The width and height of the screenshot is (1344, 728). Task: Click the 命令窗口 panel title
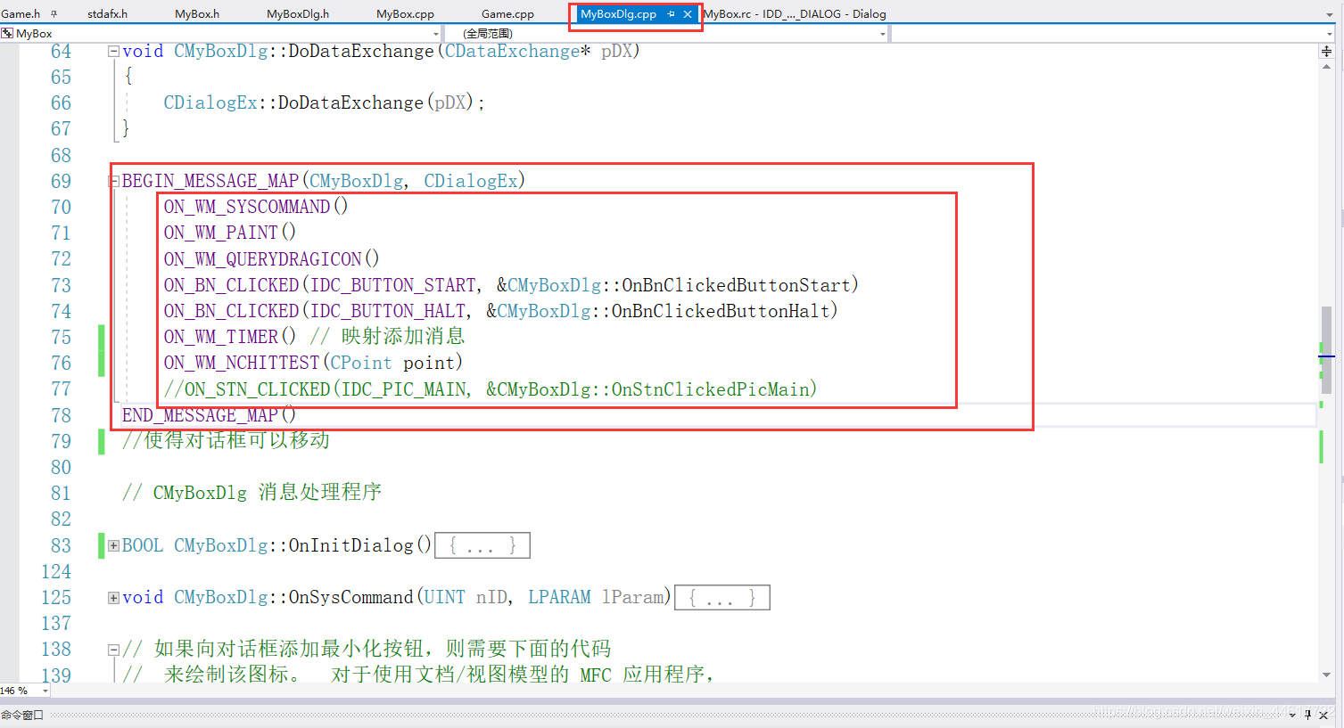(22, 715)
